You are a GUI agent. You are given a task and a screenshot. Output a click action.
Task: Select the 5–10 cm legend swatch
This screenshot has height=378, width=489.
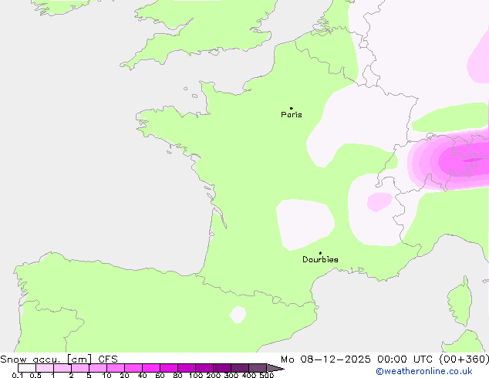(98, 368)
